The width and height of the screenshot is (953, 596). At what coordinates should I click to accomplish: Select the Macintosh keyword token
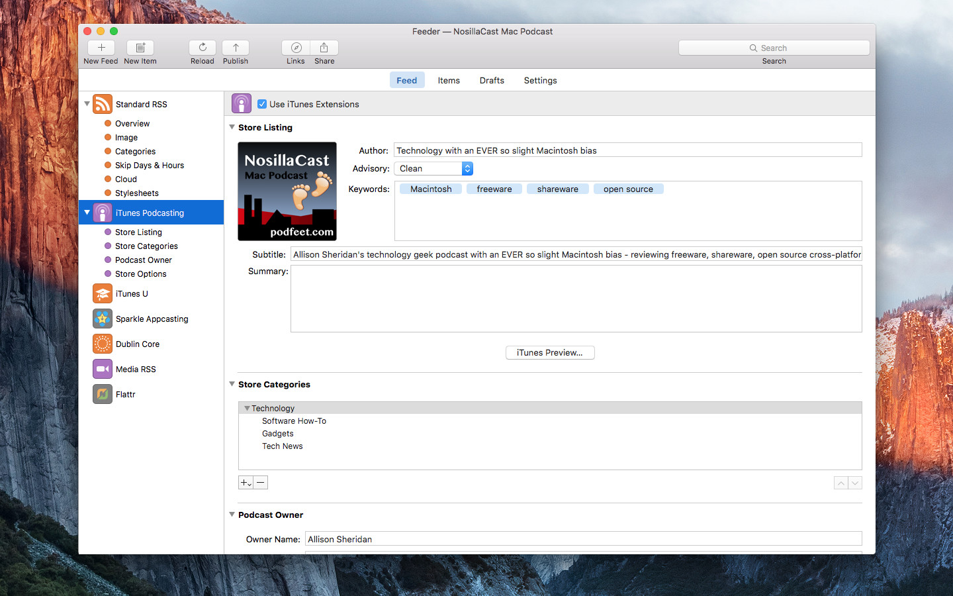431,189
